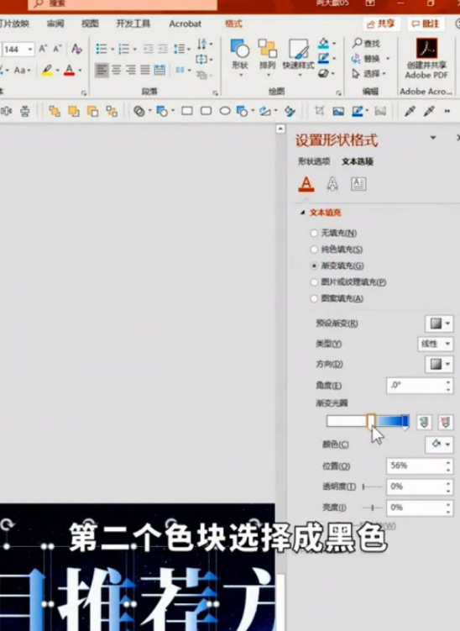Click the clear formatting icon
The width and height of the screenshot is (460, 631).
(x=76, y=49)
